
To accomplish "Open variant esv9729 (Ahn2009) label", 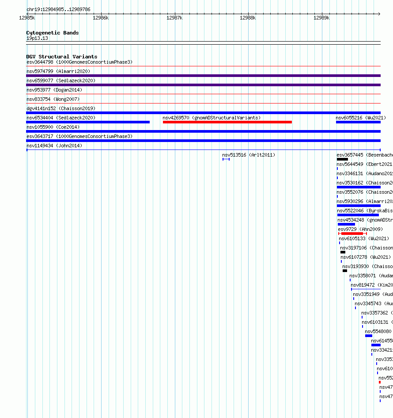I will click(360, 229).
